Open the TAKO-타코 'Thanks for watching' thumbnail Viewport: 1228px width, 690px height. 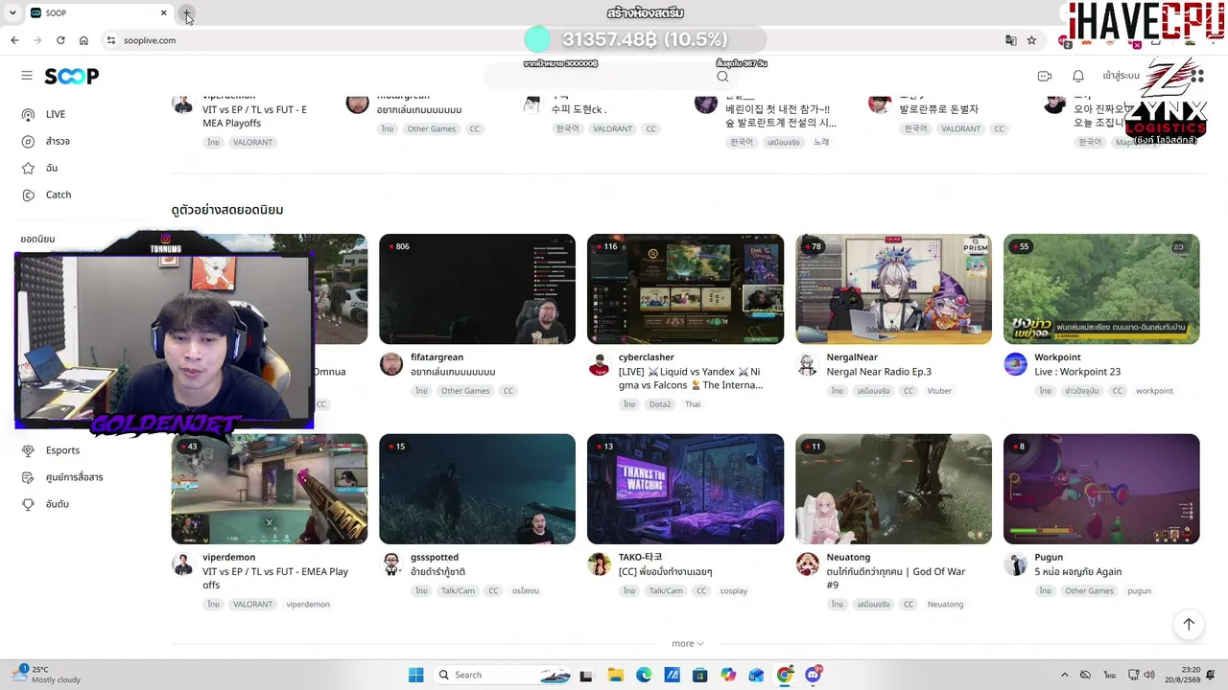point(685,489)
